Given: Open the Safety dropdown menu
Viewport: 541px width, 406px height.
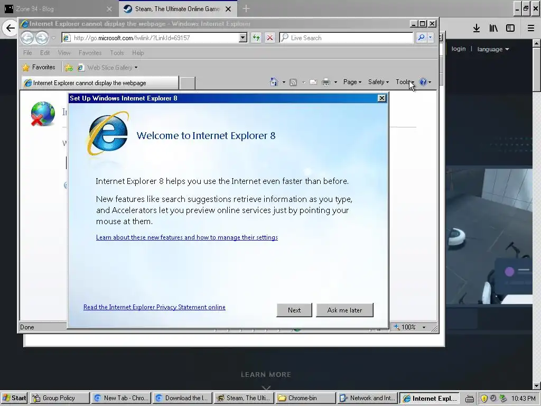Looking at the screenshot, I should pyautogui.click(x=378, y=82).
